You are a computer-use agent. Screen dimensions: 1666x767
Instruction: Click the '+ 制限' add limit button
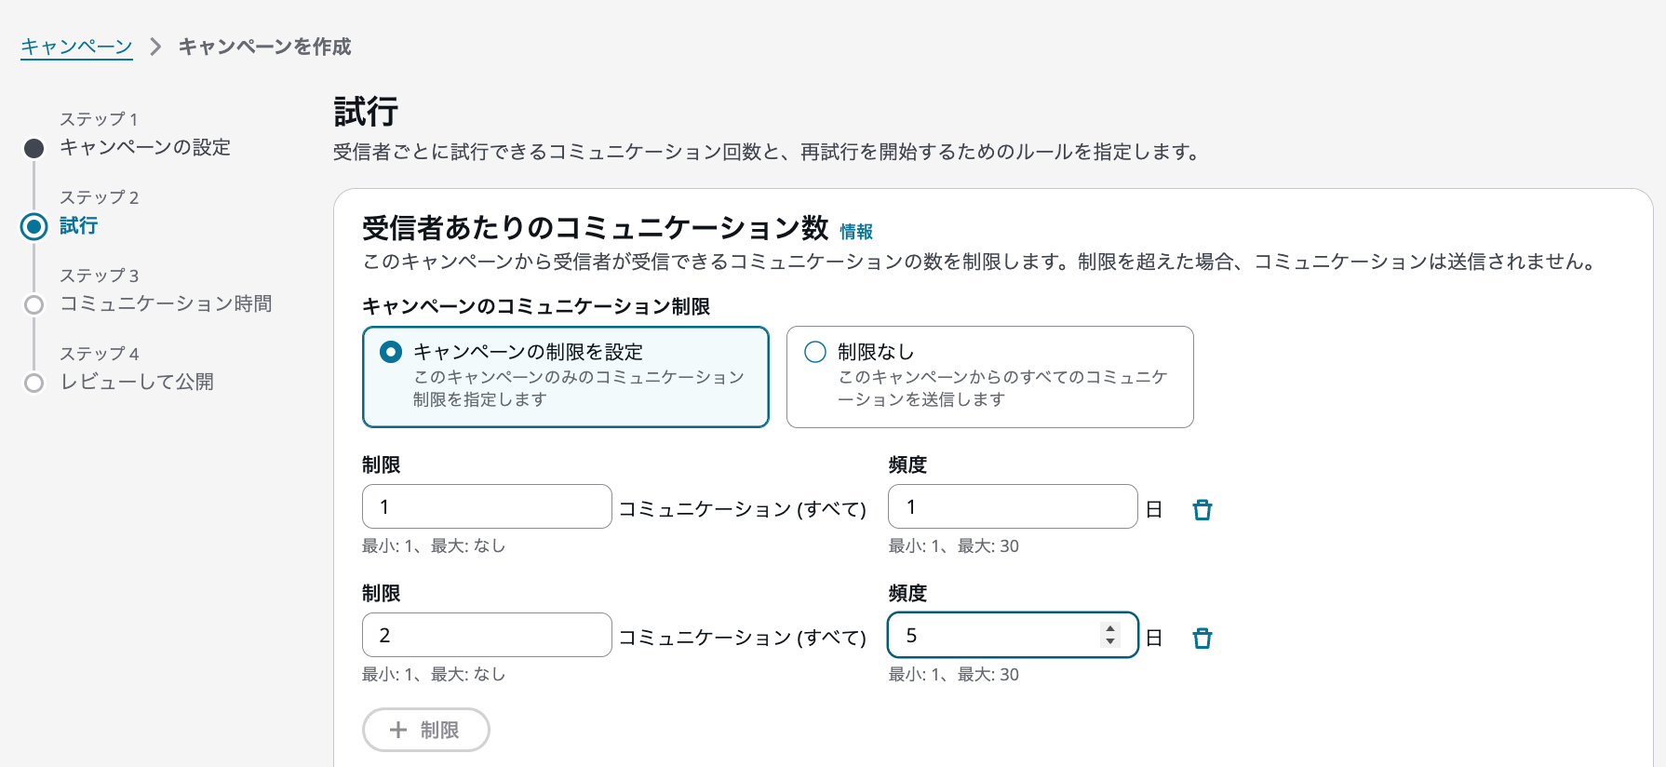point(426,730)
